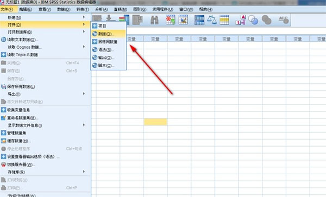326x197 pixels.
Task: Click the Weight Cases scales icon
Action: [x=212, y=20]
